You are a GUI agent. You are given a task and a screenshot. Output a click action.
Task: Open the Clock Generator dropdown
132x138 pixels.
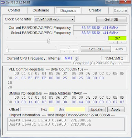click(54, 19)
